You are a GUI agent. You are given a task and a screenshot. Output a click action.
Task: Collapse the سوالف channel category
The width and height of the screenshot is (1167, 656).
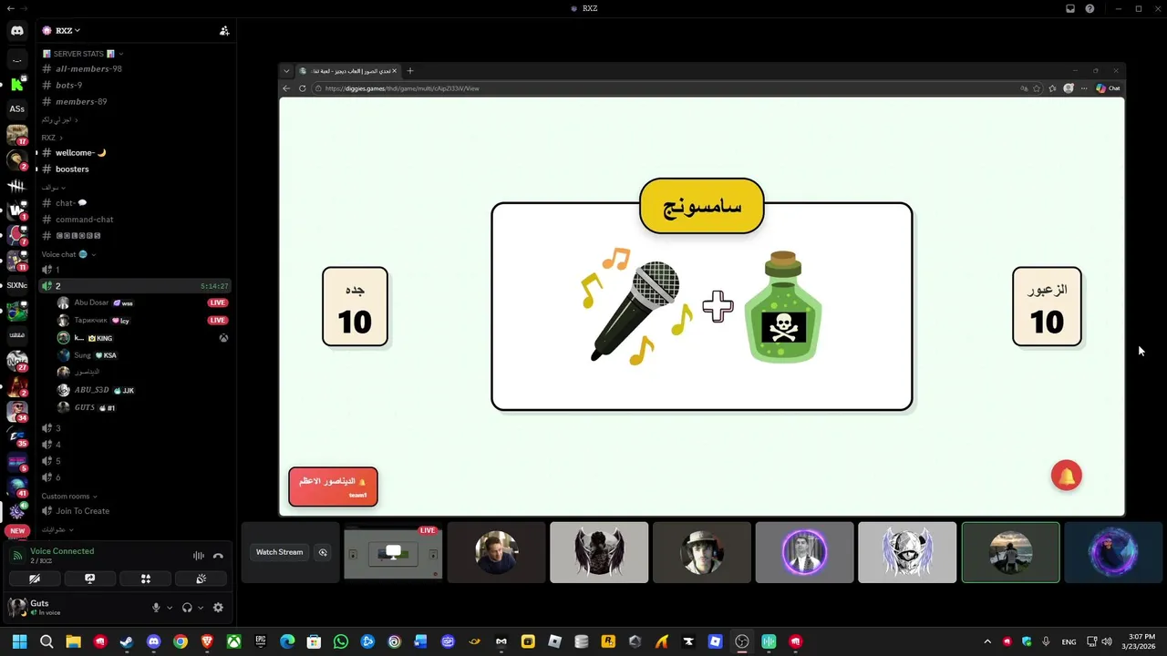click(x=53, y=188)
